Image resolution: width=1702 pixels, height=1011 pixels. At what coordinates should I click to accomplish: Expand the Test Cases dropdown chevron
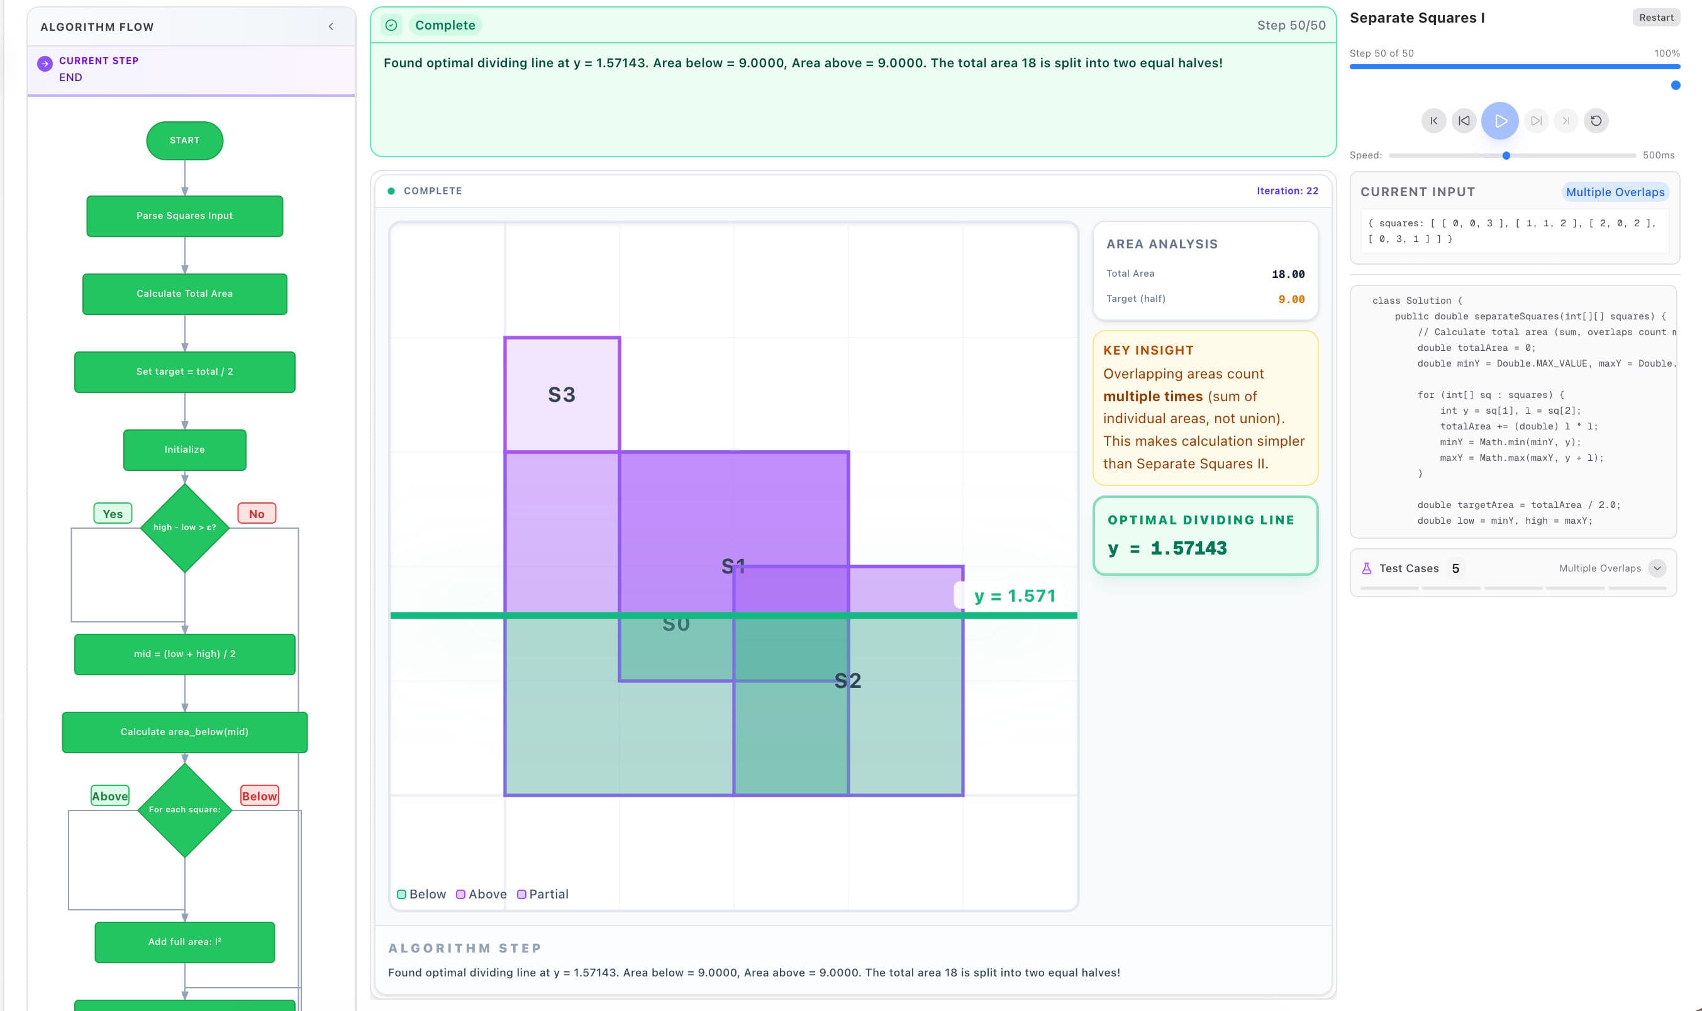click(1659, 568)
